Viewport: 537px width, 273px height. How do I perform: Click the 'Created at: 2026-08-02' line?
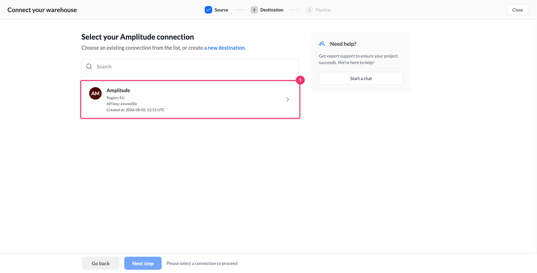pos(136,110)
